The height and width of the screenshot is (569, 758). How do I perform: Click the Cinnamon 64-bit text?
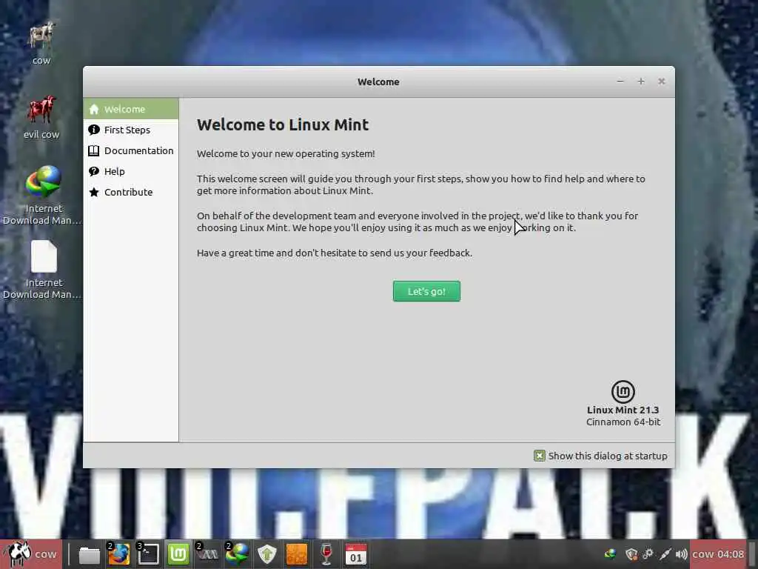pos(623,422)
